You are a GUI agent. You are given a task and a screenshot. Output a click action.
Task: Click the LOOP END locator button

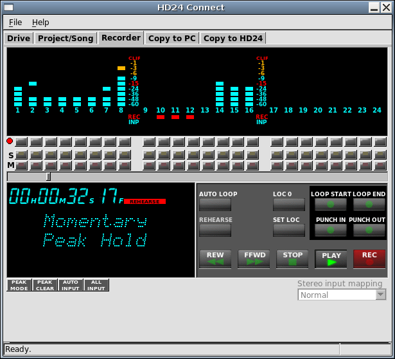point(369,204)
